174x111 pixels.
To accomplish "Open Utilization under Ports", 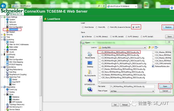I will click(16, 99).
